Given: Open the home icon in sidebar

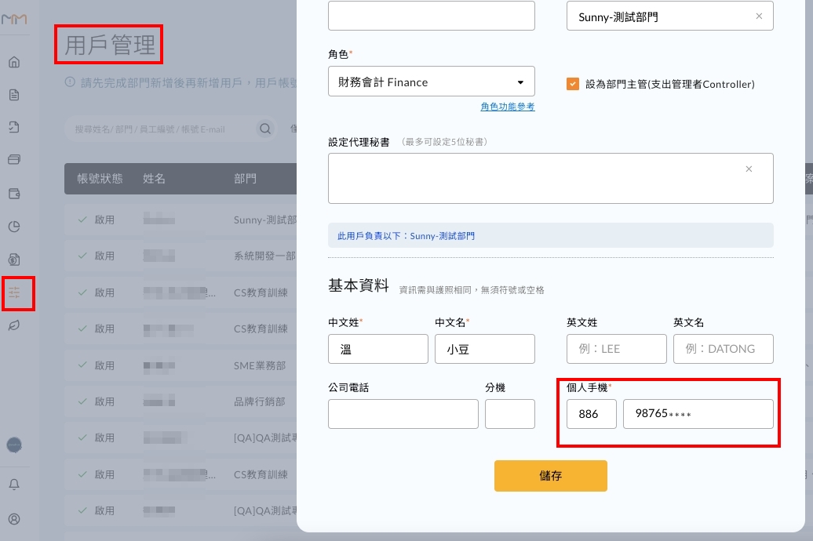Looking at the screenshot, I should pyautogui.click(x=14, y=62).
